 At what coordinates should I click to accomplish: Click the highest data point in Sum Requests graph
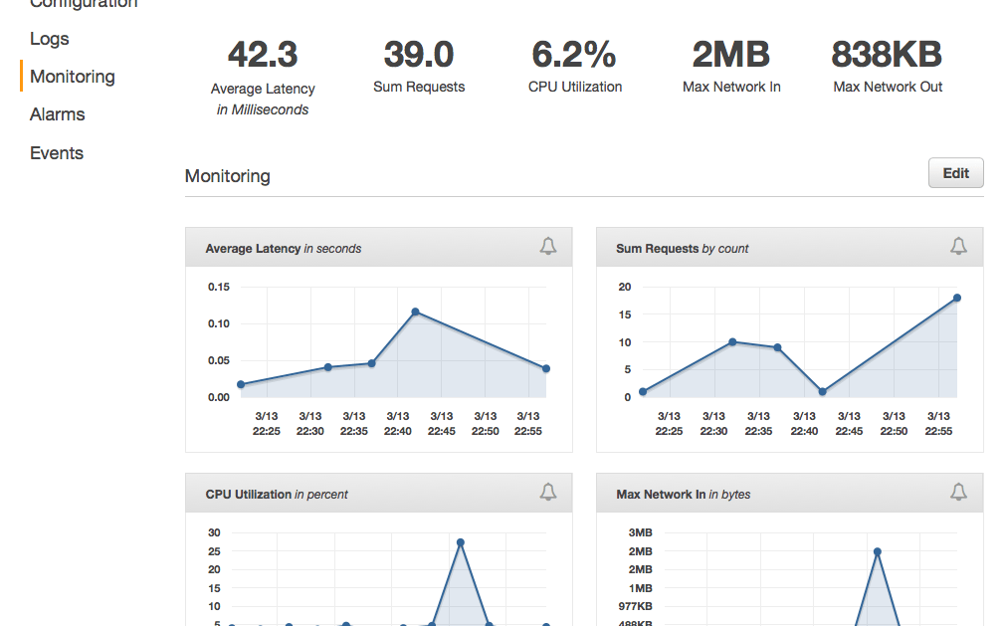click(x=957, y=298)
